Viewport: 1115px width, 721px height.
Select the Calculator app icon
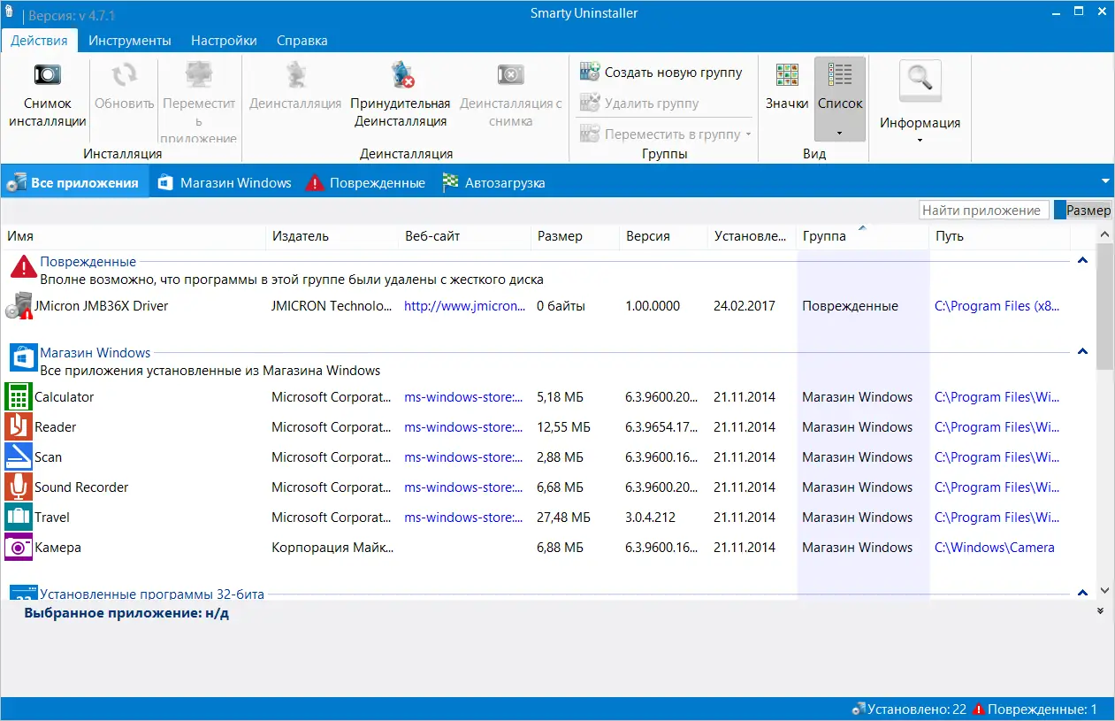coord(18,397)
